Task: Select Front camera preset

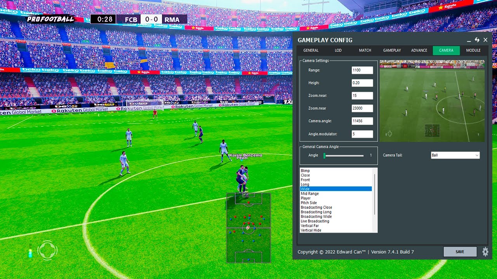Action: pos(336,180)
